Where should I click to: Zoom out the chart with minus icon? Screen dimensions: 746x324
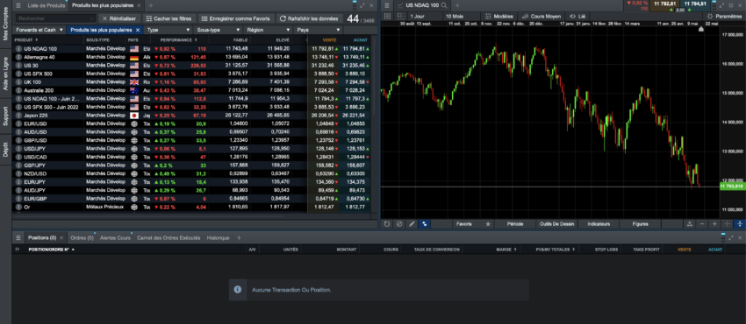702,224
